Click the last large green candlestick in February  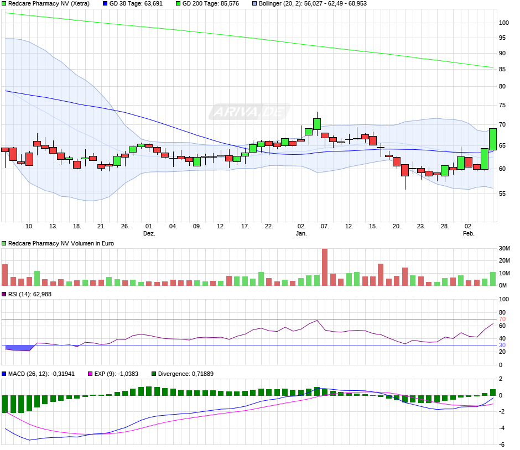click(493, 139)
